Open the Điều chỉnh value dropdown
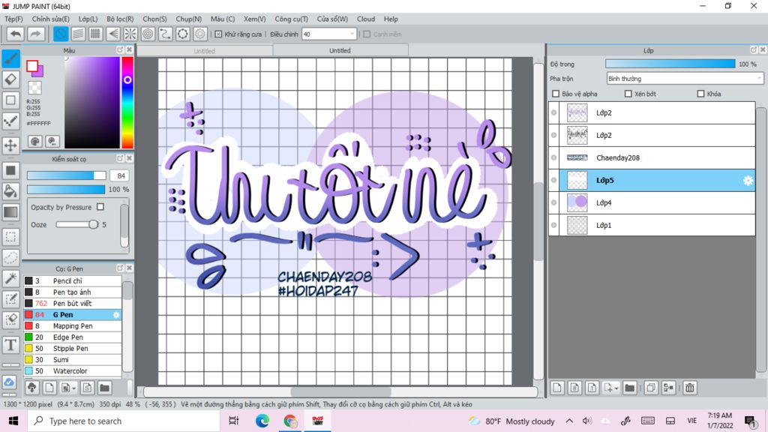Screen dimensions: 768x432 (x=352, y=34)
